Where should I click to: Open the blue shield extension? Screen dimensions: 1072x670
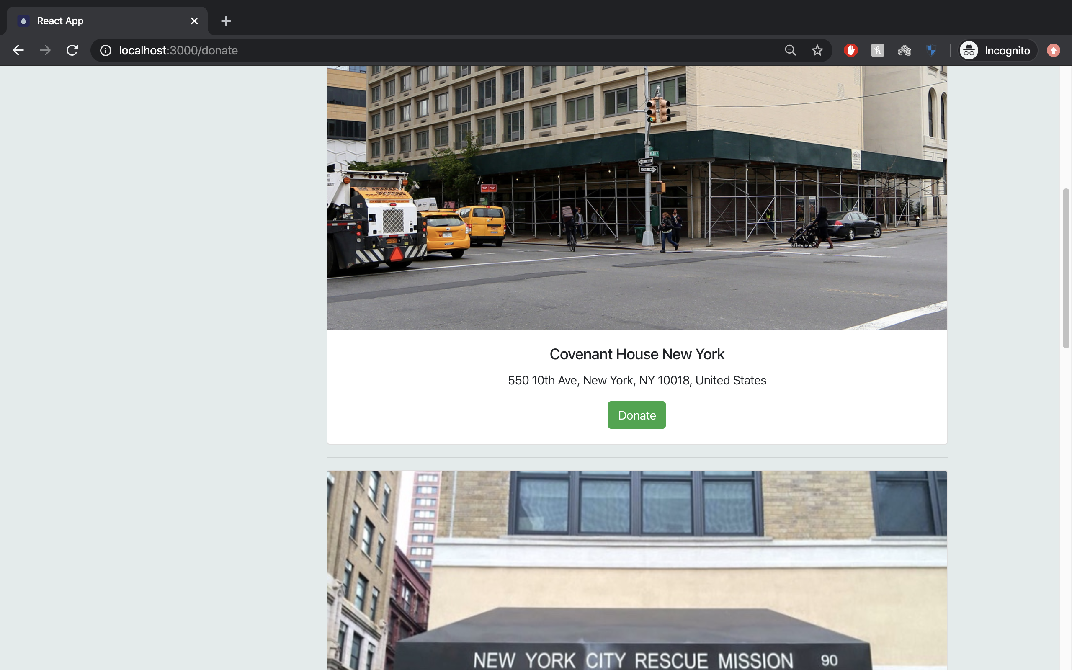[931, 51]
